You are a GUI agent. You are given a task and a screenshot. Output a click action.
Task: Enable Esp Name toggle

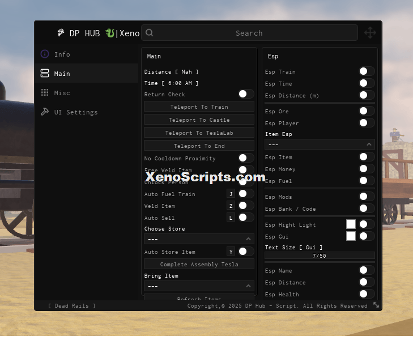point(367,270)
